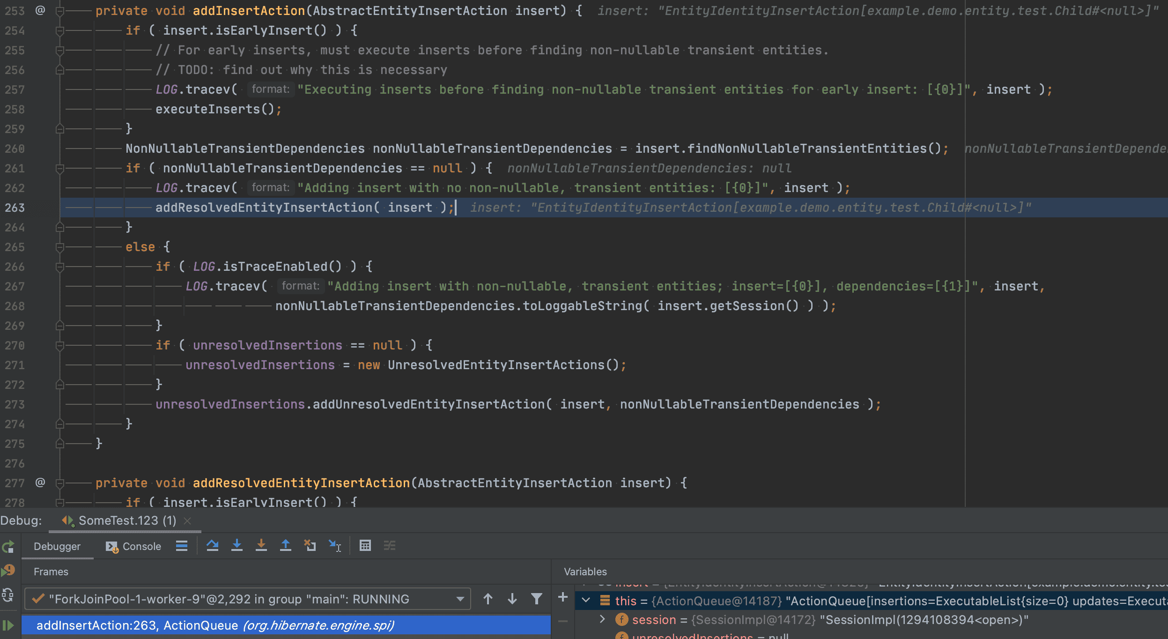Click the Step Into icon

(x=237, y=546)
